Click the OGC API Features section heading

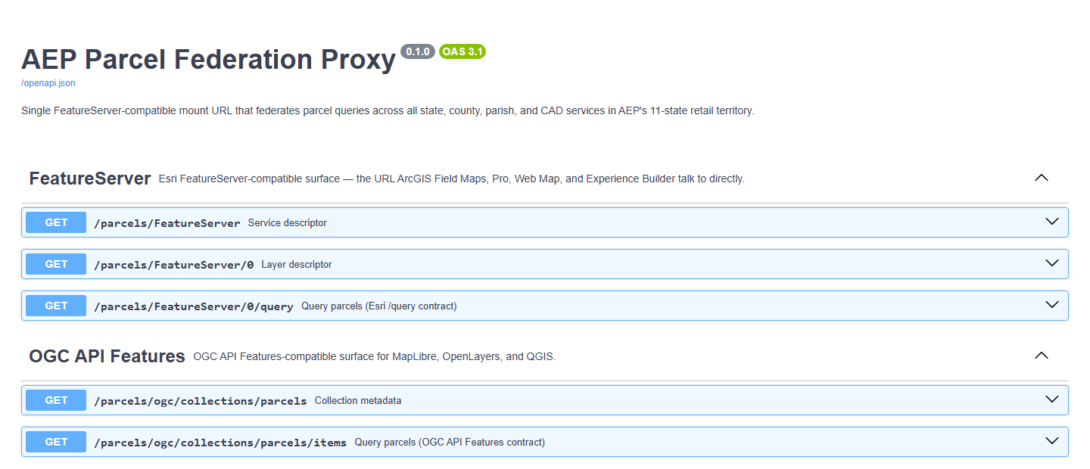pos(107,356)
